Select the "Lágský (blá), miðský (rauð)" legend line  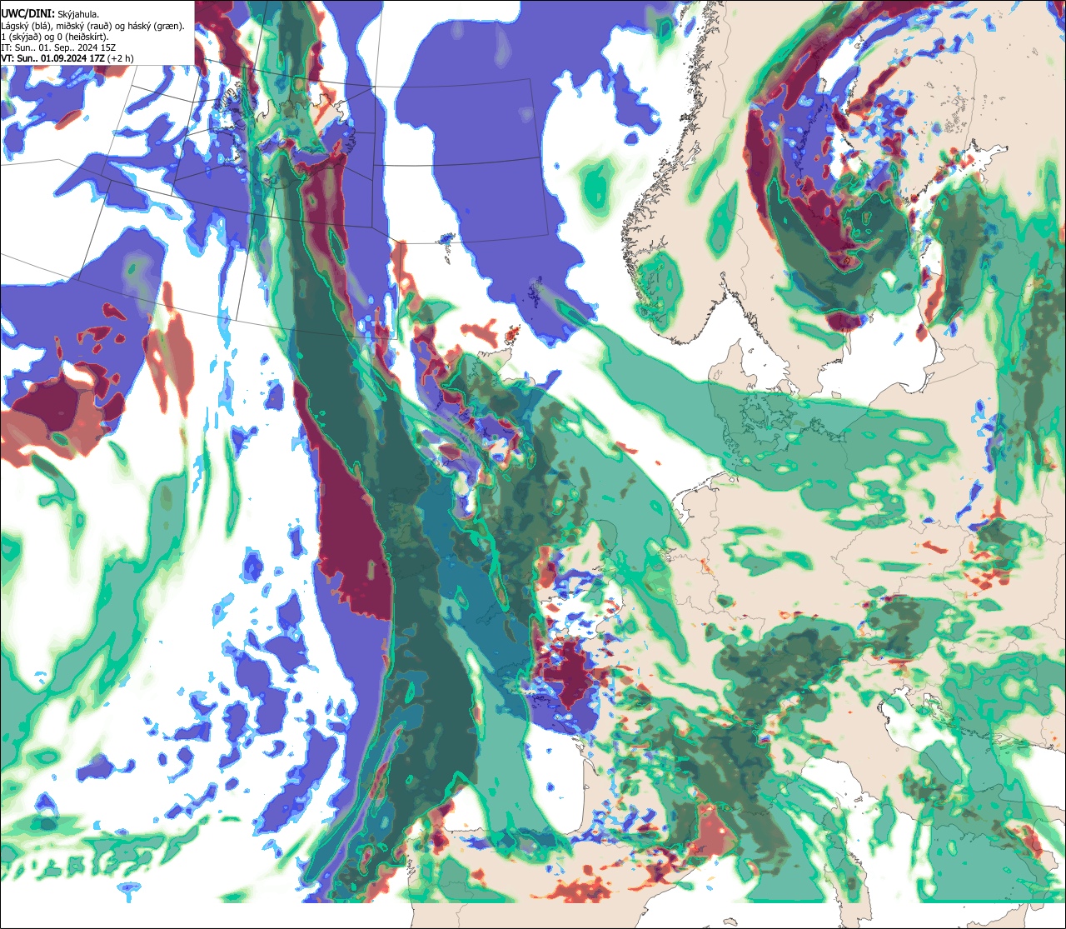coord(93,26)
